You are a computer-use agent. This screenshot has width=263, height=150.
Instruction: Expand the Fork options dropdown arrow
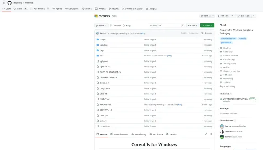pyautogui.click(x=232, y=16)
